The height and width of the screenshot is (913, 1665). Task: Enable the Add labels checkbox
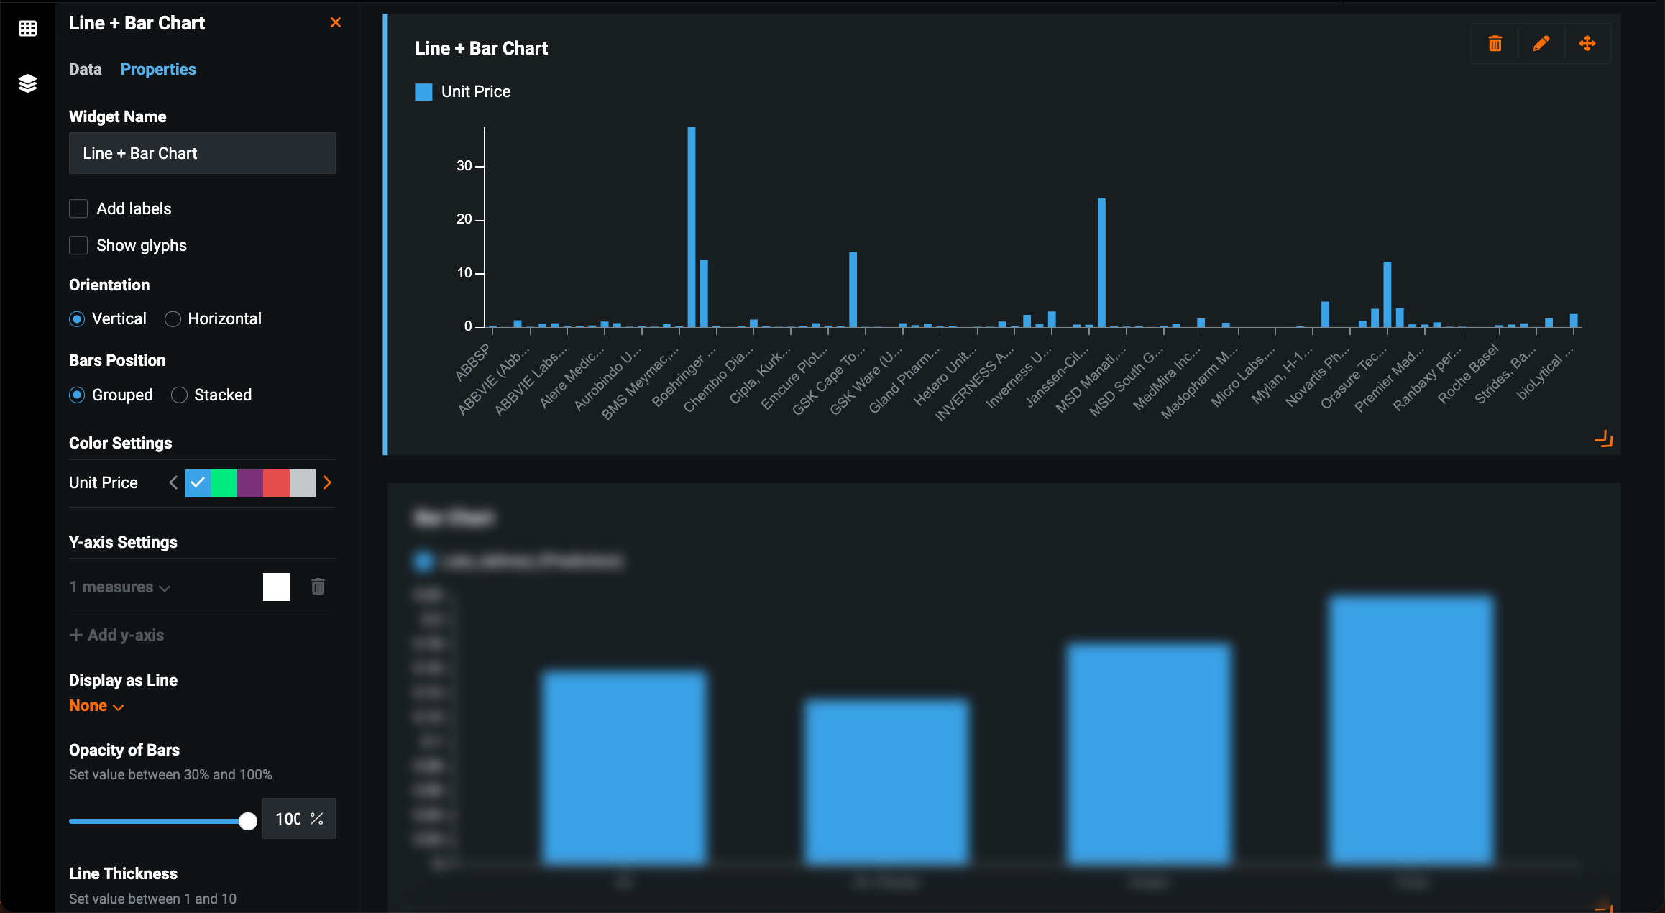pyautogui.click(x=78, y=208)
